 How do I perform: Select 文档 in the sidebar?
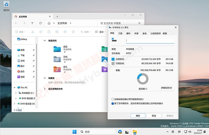(21, 61)
